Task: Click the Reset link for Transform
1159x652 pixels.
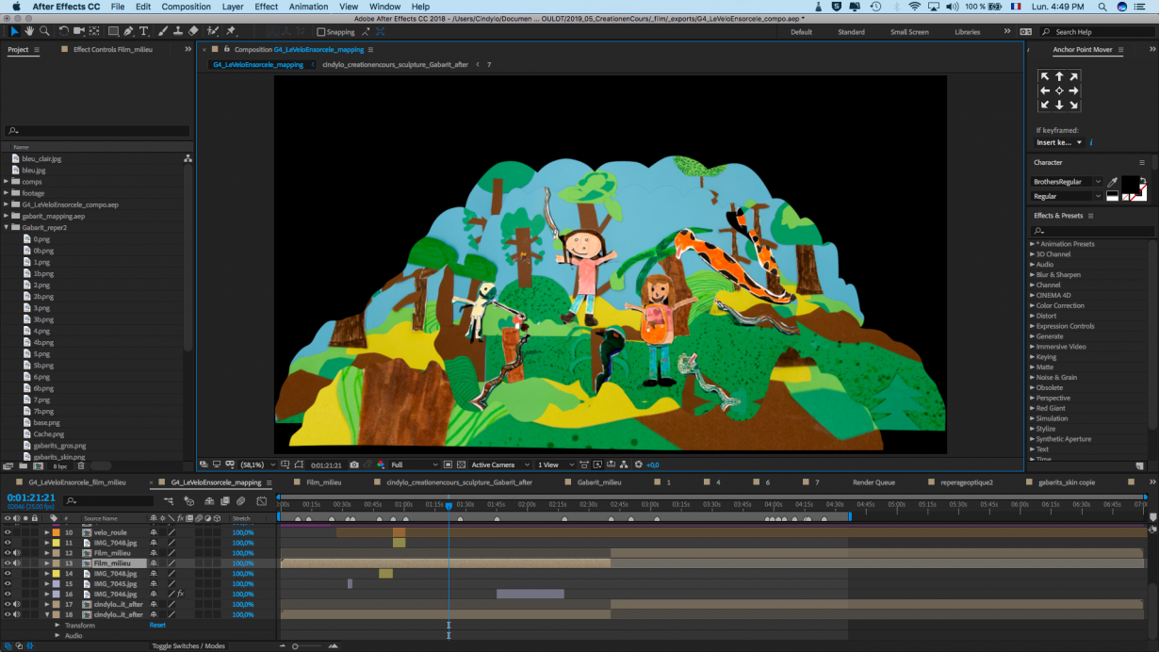Action: point(157,625)
